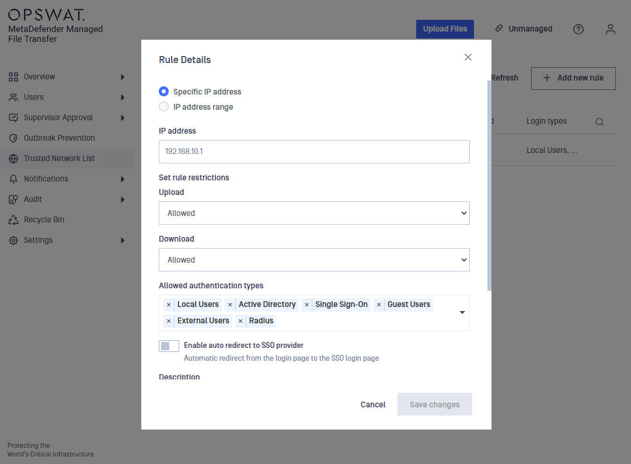Screen dimensions: 631x464
Task: Remove the Radius authentication tag
Action: (240, 321)
